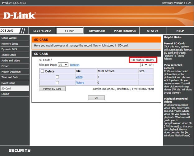This screenshot has height=156, width=194.
Task: Click the Refresh link
Action: (x=75, y=65)
